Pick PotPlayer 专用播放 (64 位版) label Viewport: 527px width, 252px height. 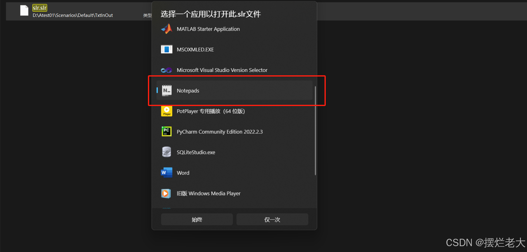point(211,111)
